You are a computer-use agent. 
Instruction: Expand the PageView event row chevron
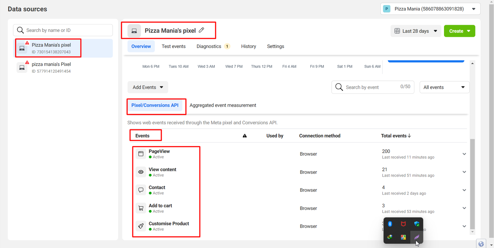click(464, 154)
